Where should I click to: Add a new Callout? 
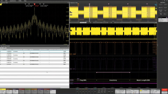(165, 5)
